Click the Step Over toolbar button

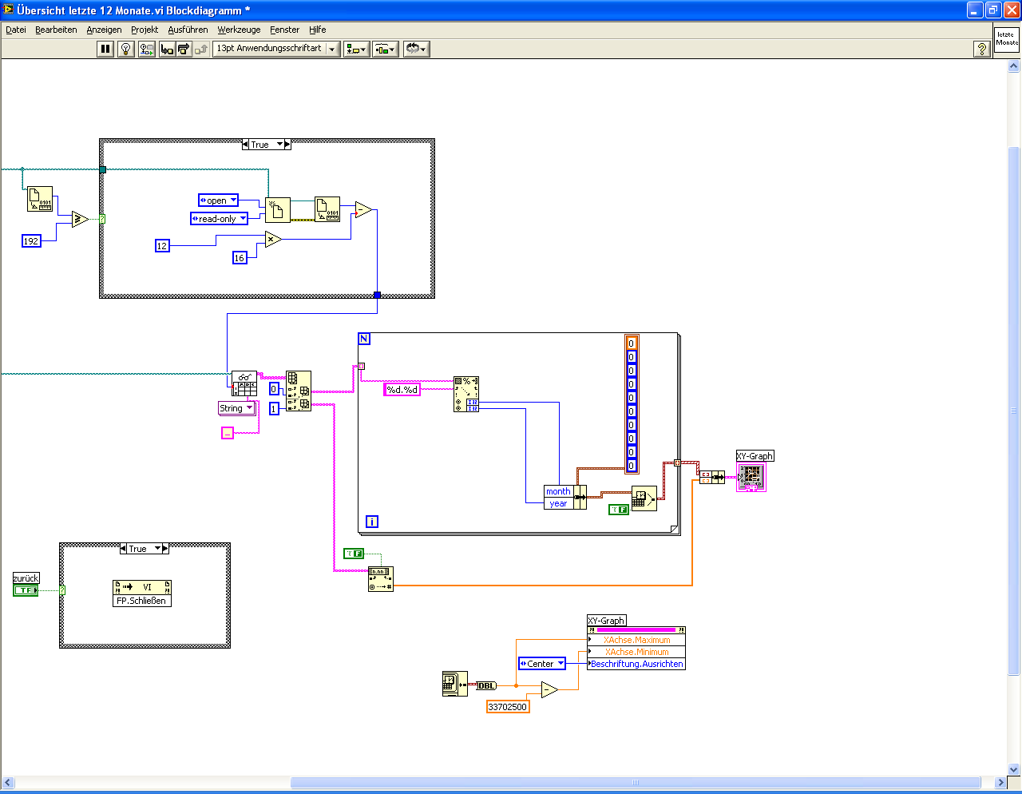[184, 49]
